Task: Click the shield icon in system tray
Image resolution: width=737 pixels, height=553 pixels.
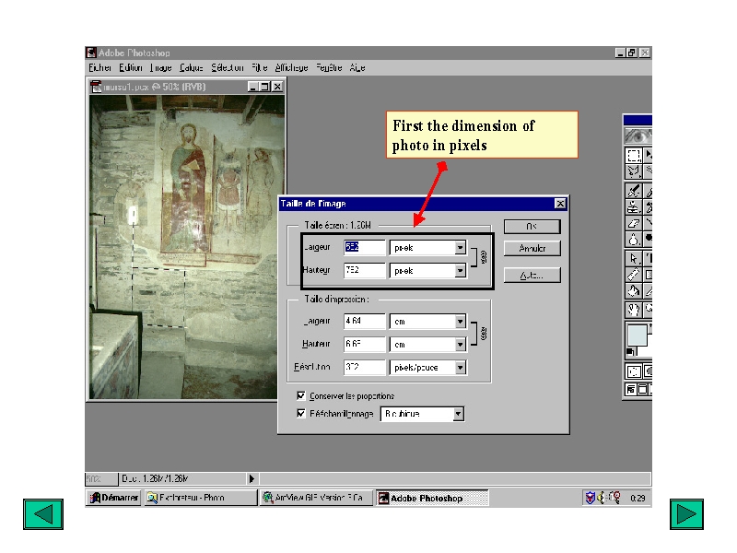Action: click(591, 498)
